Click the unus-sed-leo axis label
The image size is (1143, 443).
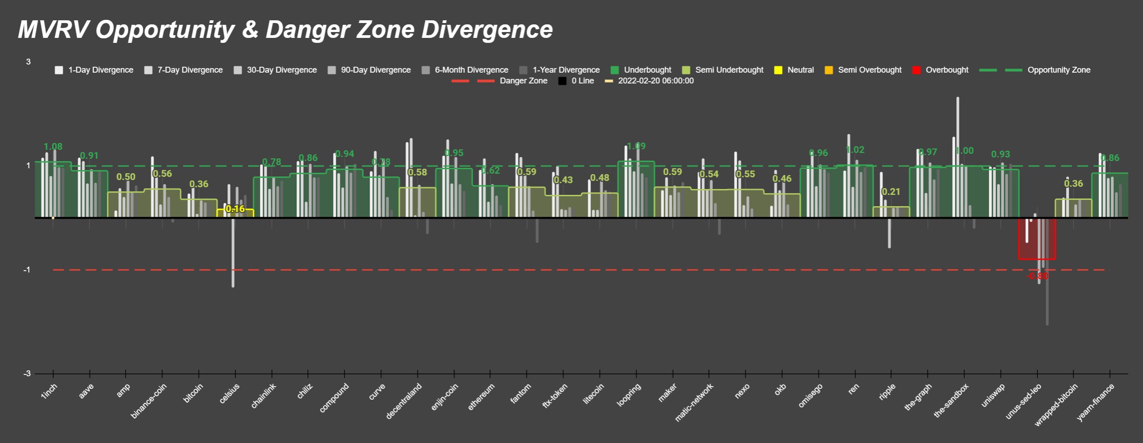[x=1023, y=401]
